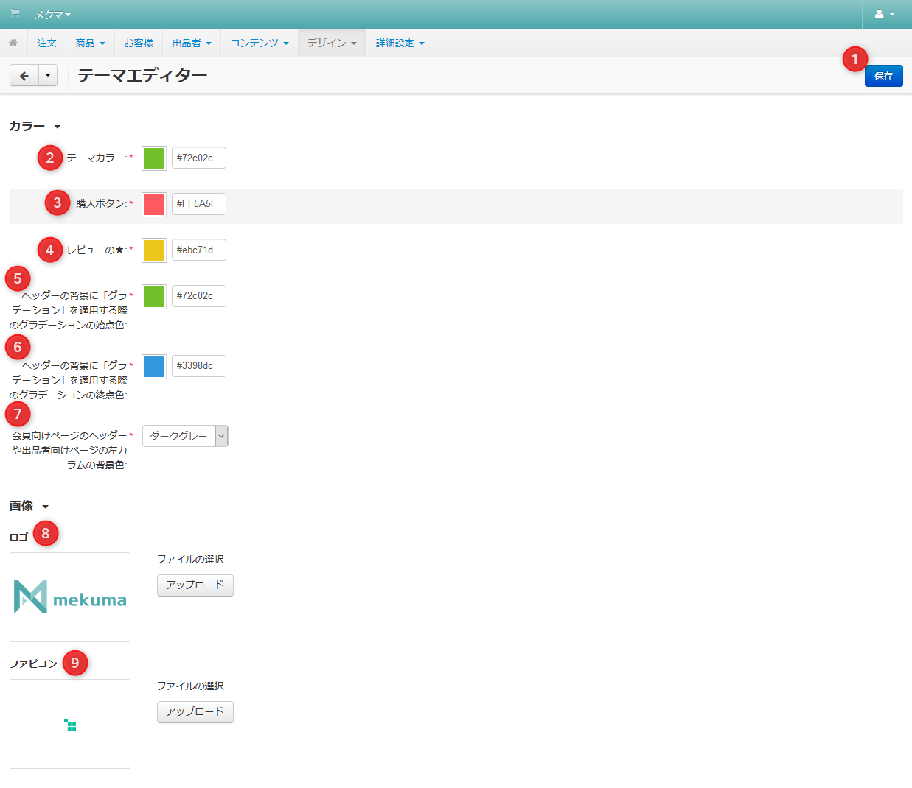Click アップロード button for the favicon
Screen dimensions: 912x788
point(195,711)
